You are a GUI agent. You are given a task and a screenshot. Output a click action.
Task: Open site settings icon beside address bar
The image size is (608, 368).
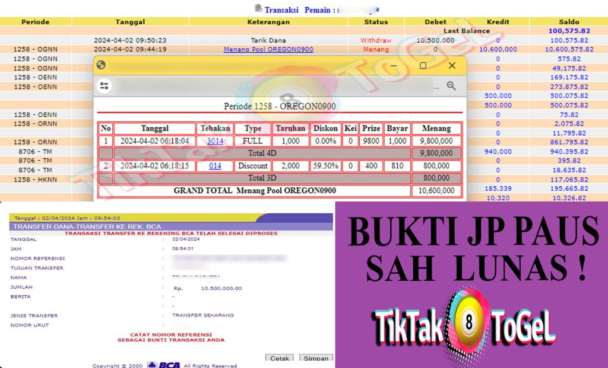point(104,86)
